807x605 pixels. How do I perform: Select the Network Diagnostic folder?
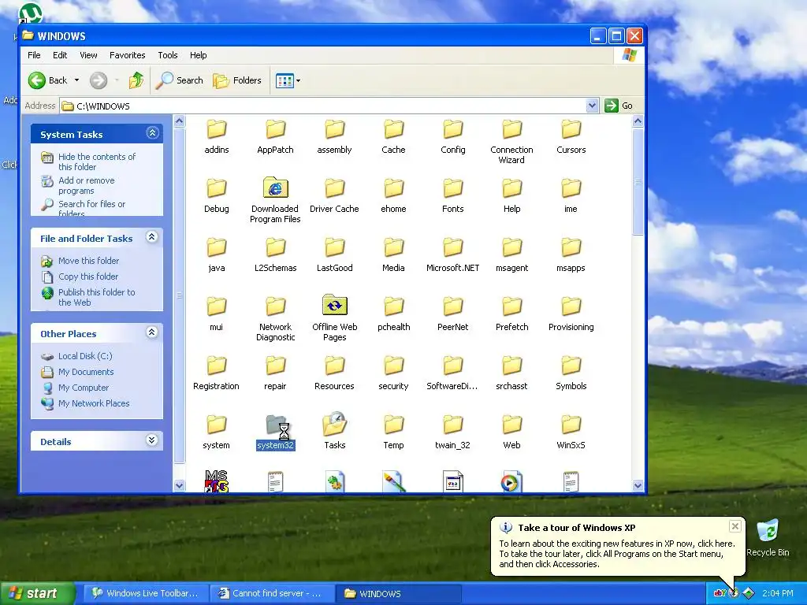pos(275,319)
